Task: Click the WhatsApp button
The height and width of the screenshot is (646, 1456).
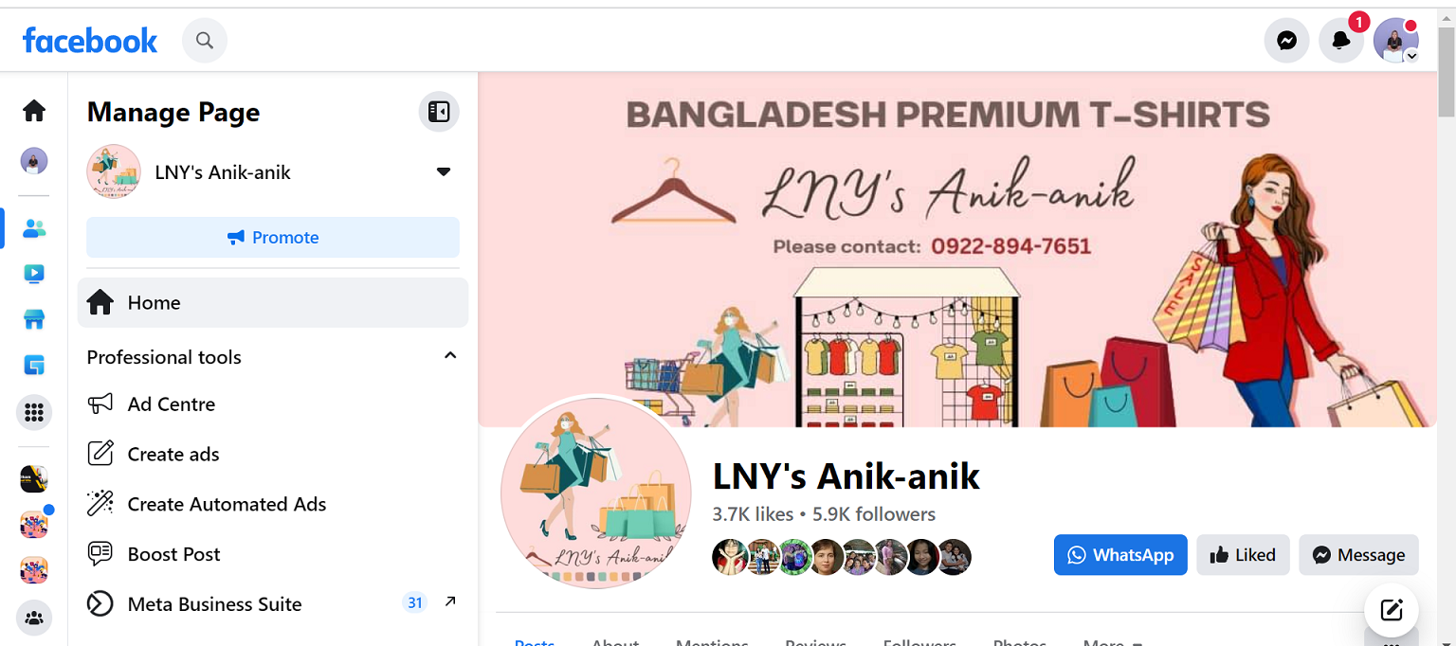Action: coord(1120,555)
